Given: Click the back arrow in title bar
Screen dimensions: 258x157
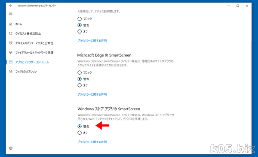Looking at the screenshot, I should 11,6.
